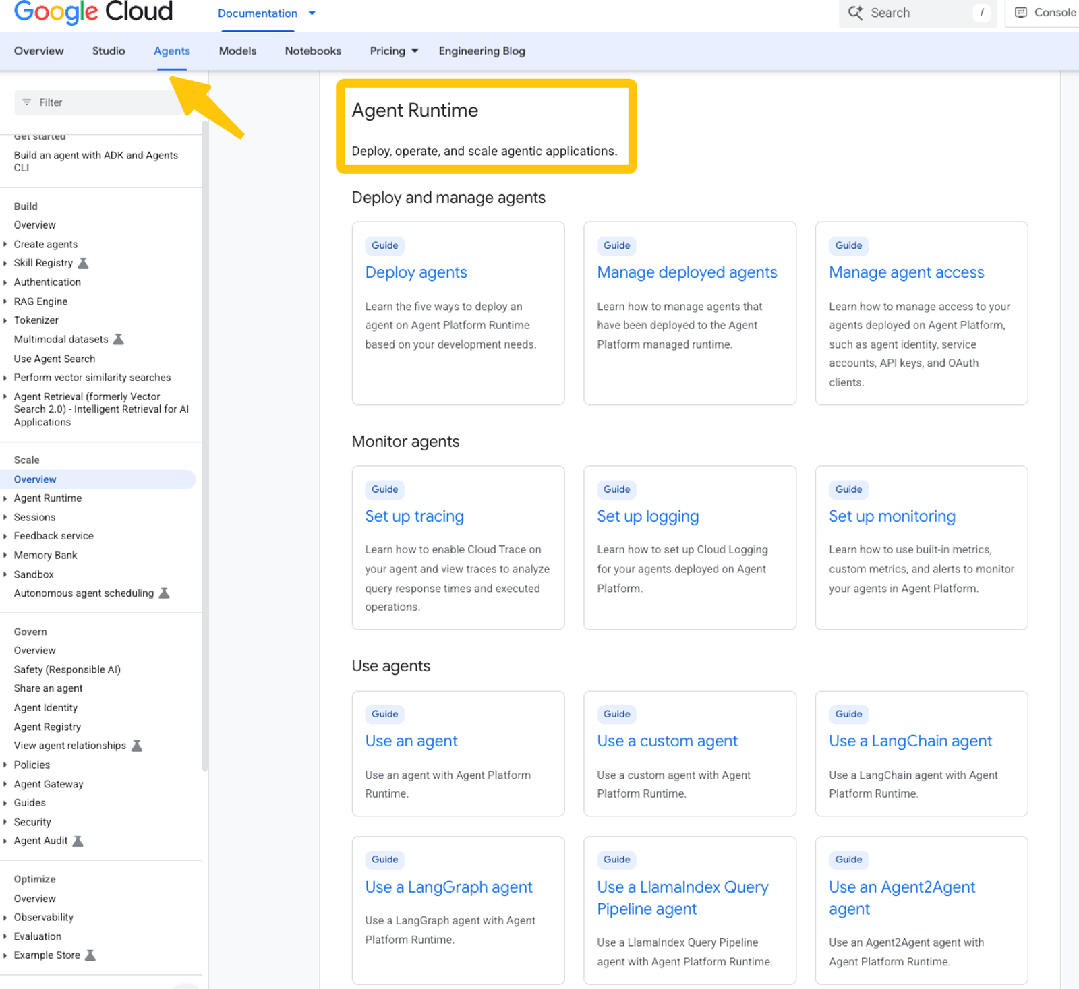Expand RAG Engine in sidebar
The height and width of the screenshot is (989, 1079).
pos(5,301)
